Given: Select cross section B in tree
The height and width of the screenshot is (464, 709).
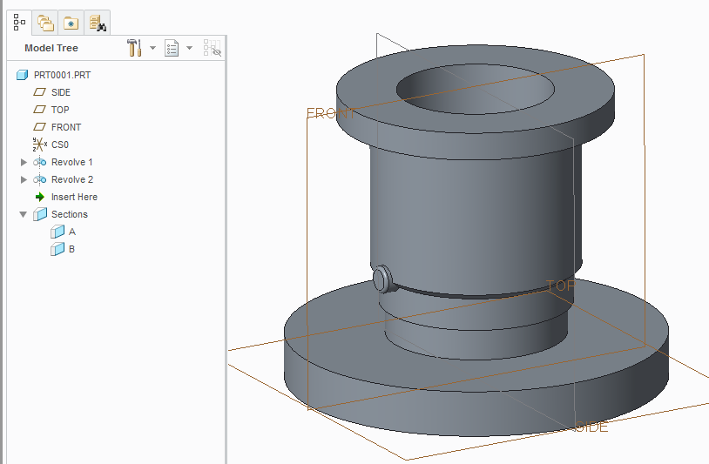Looking at the screenshot, I should click(x=71, y=249).
